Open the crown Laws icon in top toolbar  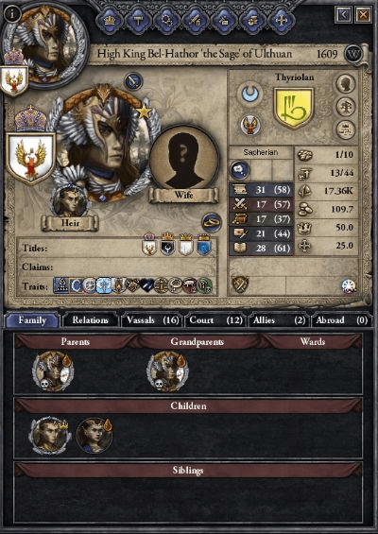pos(110,21)
